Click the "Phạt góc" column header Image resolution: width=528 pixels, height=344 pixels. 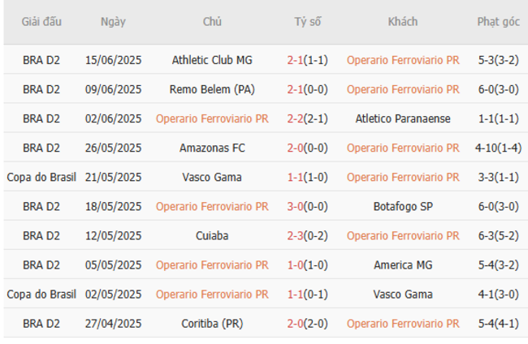pos(498,22)
